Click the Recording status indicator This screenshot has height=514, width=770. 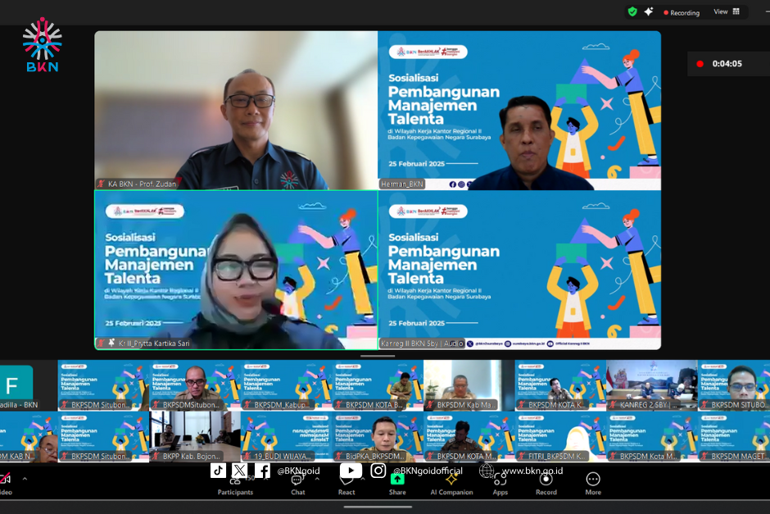click(x=682, y=12)
